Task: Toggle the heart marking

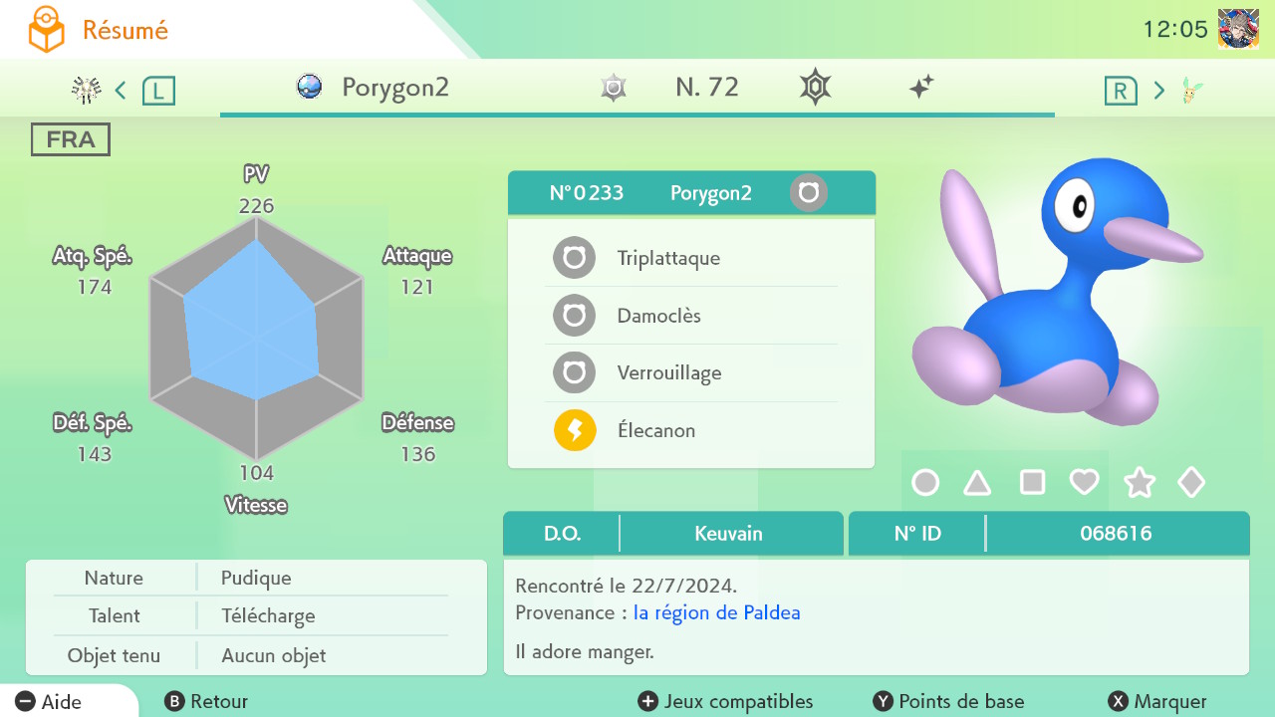Action: point(1084,483)
